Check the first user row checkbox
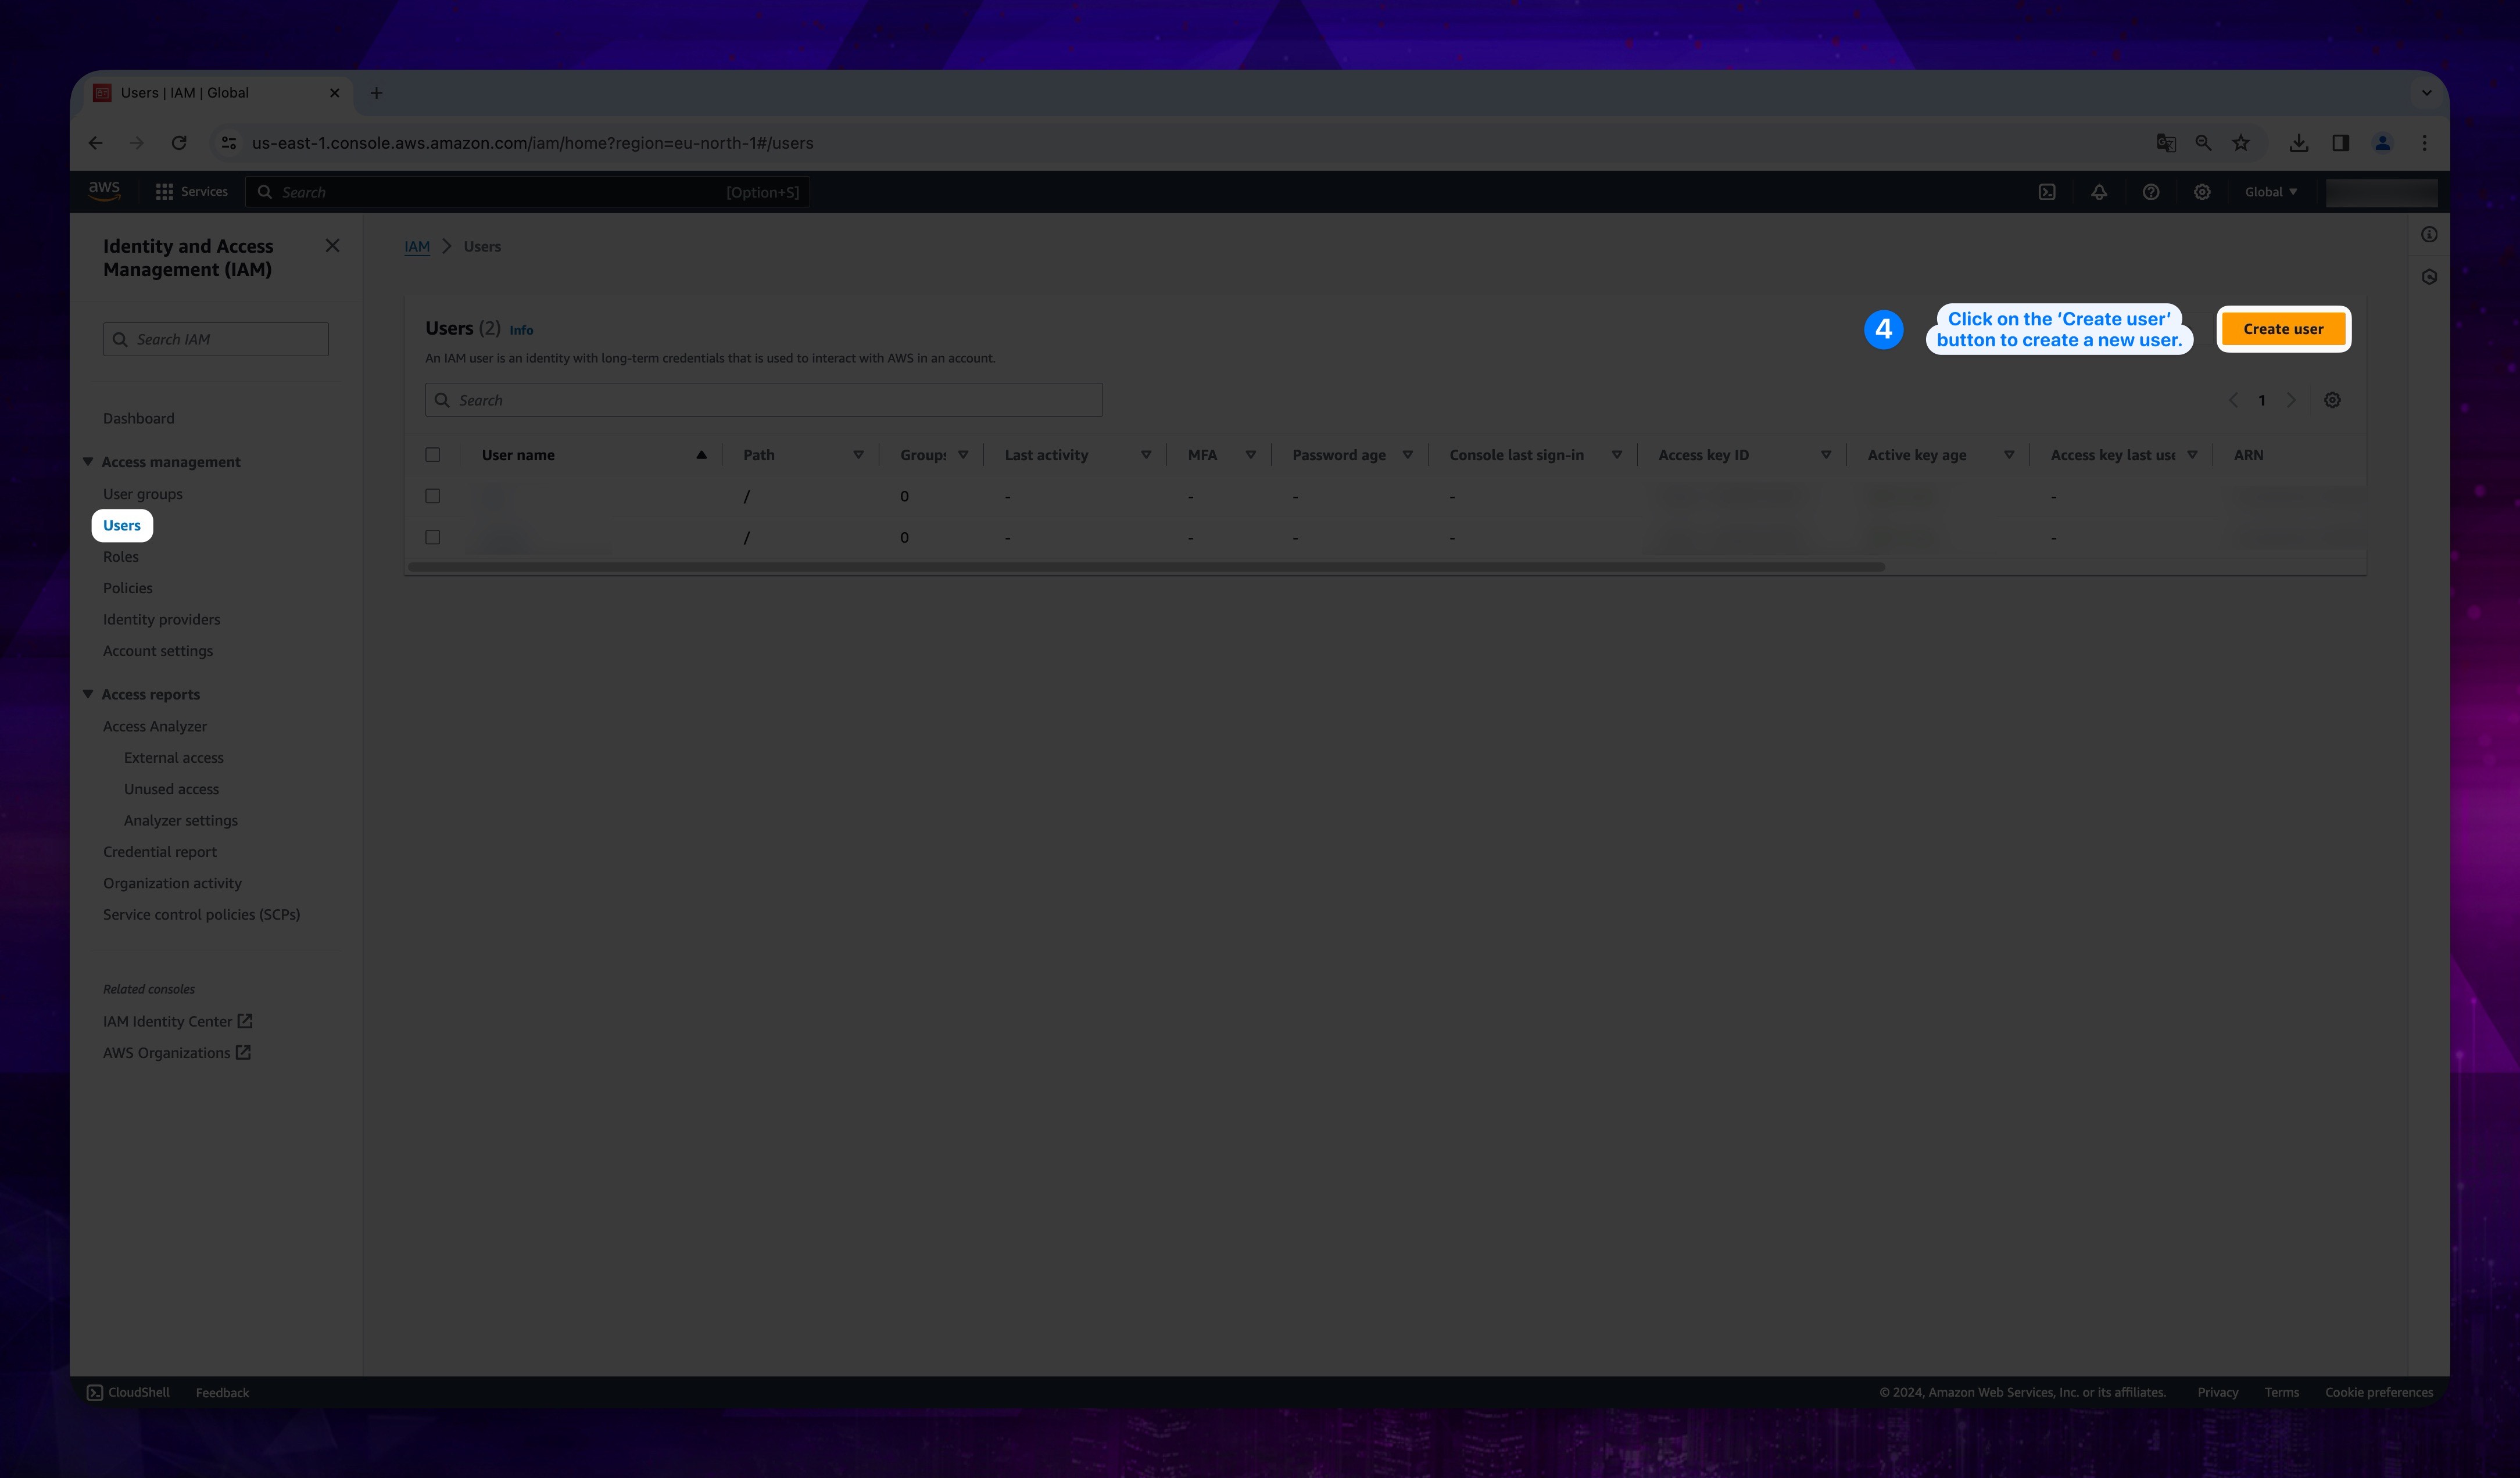Screen dimensions: 2520x1478 click(433, 496)
